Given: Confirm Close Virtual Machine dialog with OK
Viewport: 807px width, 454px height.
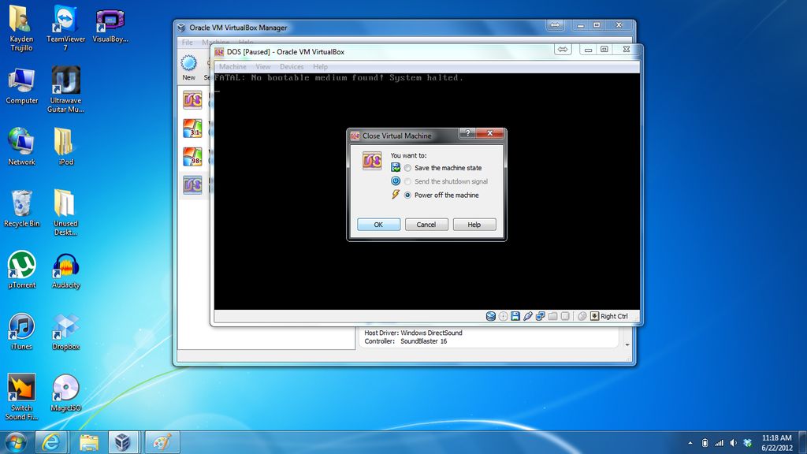Looking at the screenshot, I should 378,225.
